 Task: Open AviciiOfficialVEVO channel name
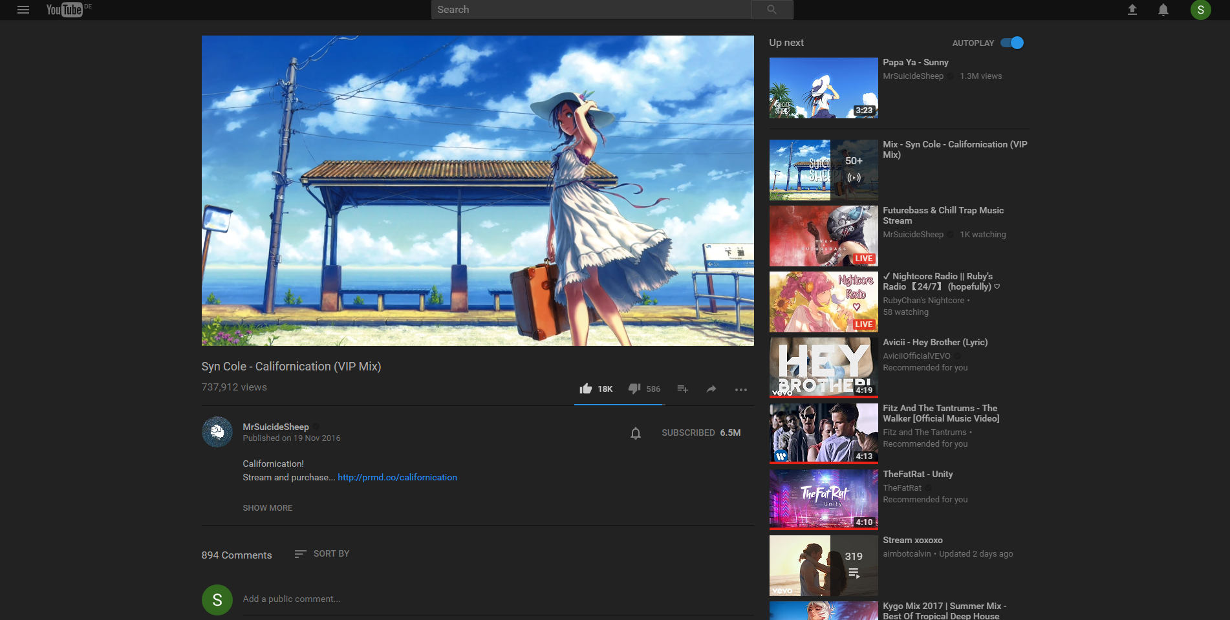(916, 356)
